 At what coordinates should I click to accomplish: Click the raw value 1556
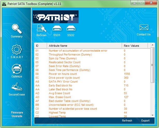coord(127,74)
